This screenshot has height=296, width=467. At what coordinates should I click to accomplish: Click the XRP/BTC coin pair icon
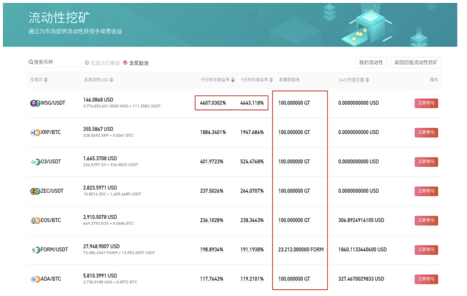(x=35, y=132)
